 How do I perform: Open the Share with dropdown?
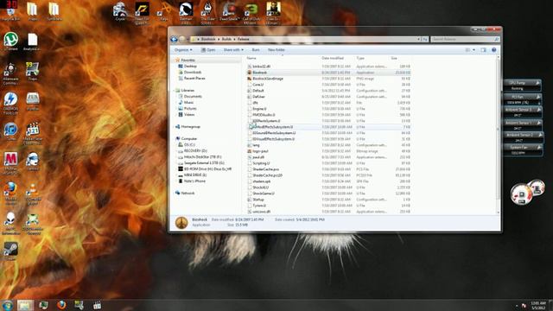[x=233, y=50]
